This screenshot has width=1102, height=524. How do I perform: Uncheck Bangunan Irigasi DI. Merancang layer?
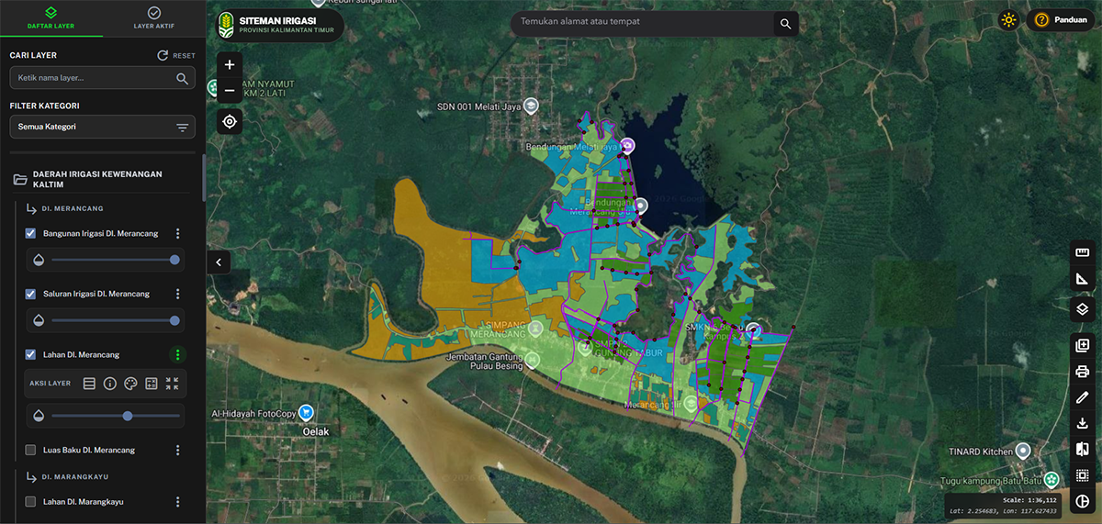30,234
